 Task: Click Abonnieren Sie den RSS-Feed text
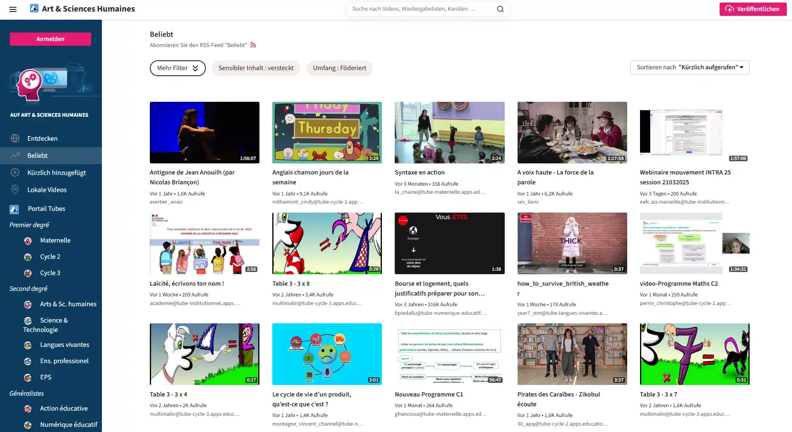(199, 45)
